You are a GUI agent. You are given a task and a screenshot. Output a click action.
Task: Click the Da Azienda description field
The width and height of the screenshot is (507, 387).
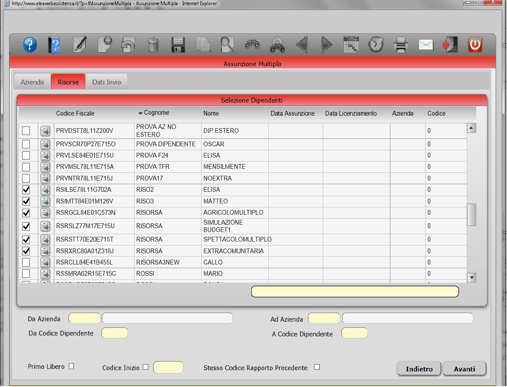(167, 319)
